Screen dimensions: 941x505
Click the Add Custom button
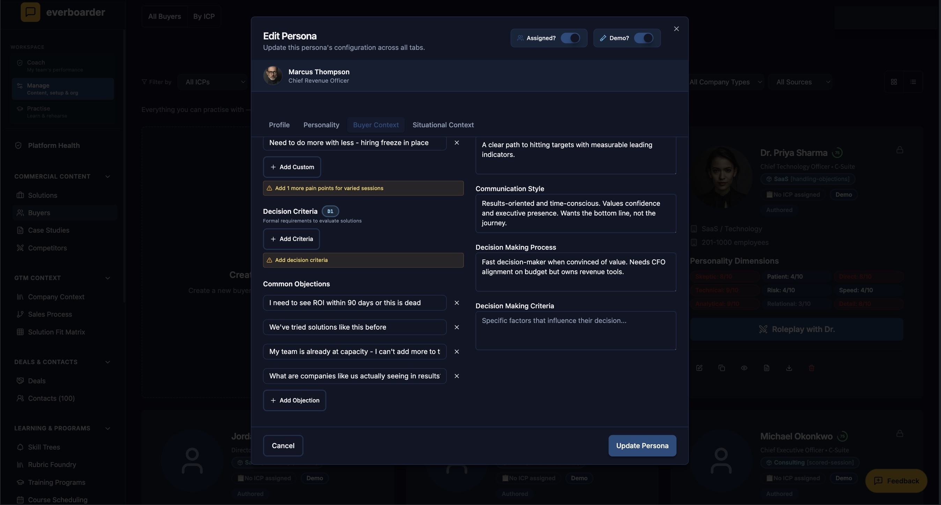tap(292, 167)
